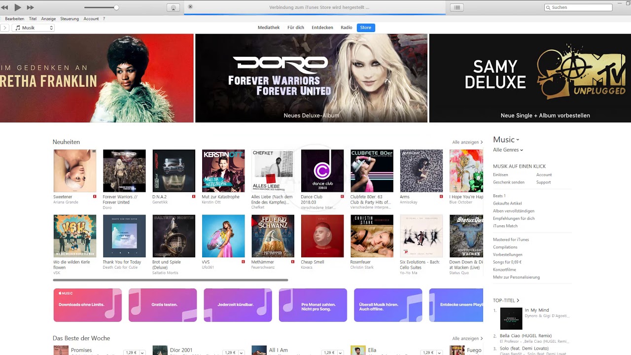Open Mastered for iTunes link
The width and height of the screenshot is (631, 355).
click(511, 240)
